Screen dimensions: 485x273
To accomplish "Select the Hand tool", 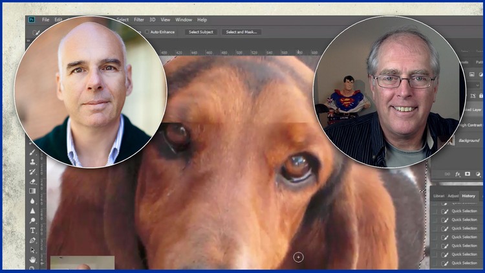I will pyautogui.click(x=32, y=259).
